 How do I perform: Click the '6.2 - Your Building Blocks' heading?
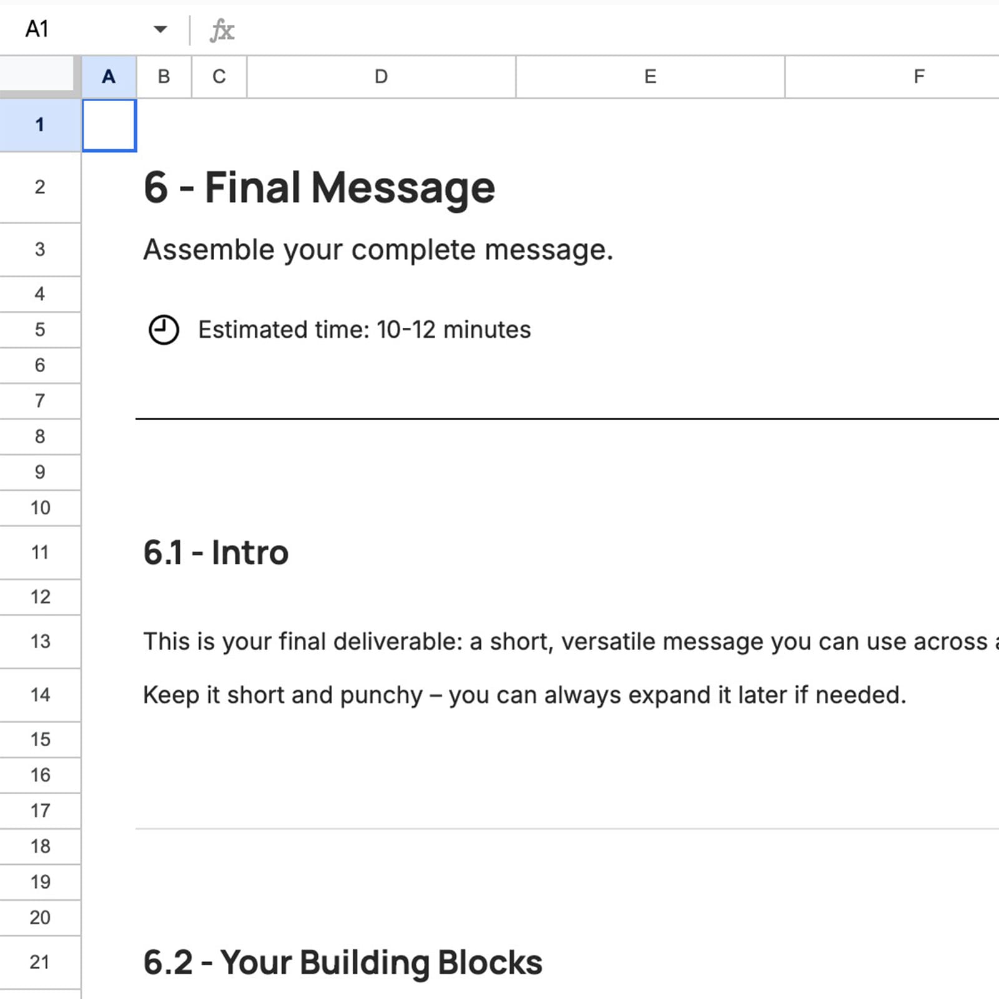coord(343,962)
